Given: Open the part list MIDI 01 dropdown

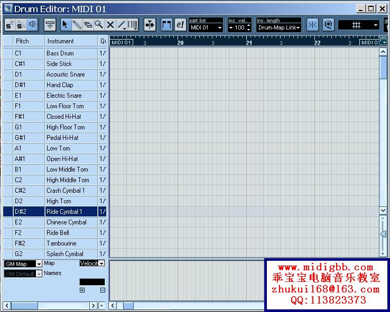Looking at the screenshot, I should tap(206, 27).
